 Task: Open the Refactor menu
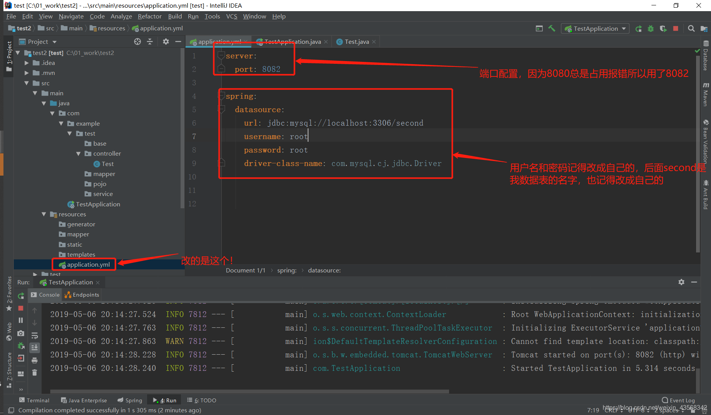(x=149, y=16)
